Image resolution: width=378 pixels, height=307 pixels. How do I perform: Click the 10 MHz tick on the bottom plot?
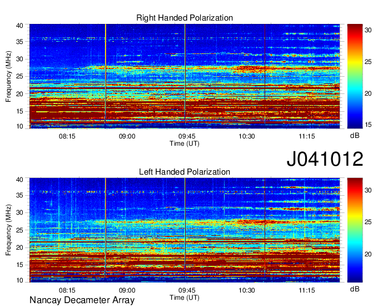tap(19, 280)
